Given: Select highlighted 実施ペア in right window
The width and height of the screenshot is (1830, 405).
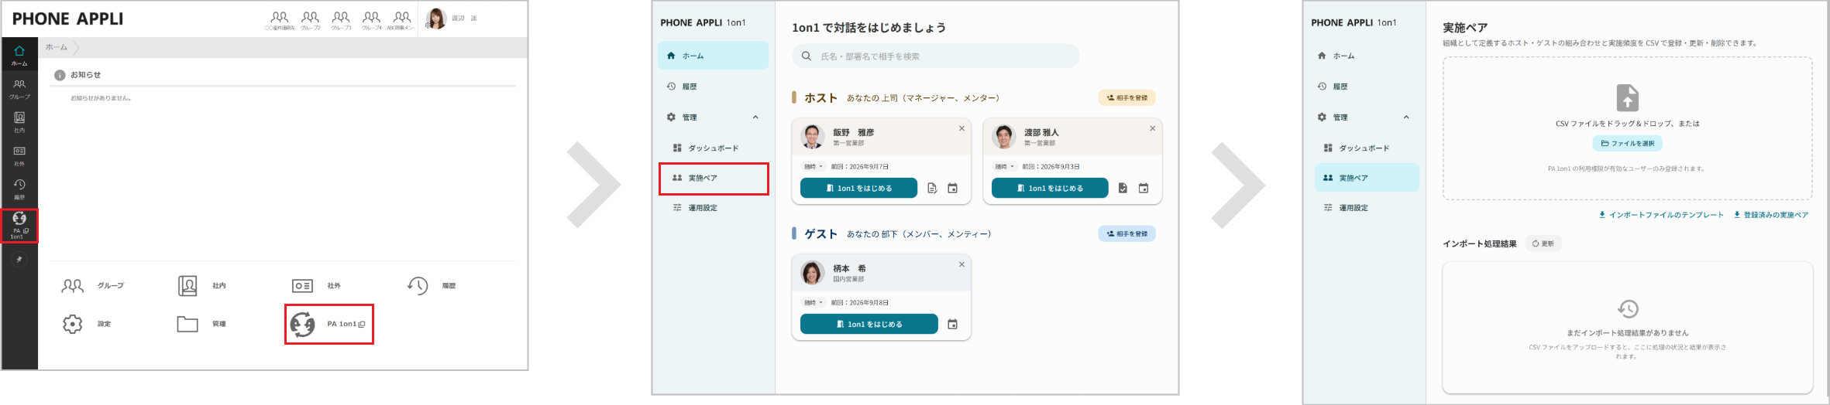Looking at the screenshot, I should coord(1367,178).
